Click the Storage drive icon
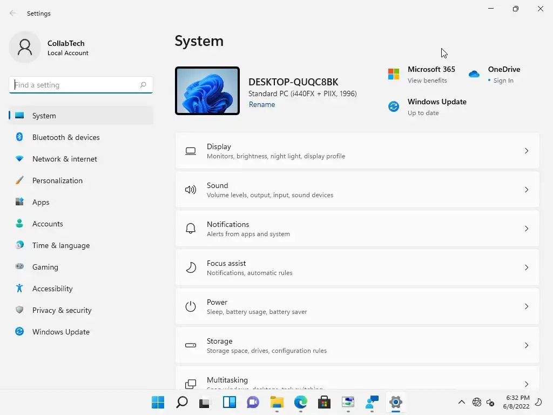The height and width of the screenshot is (415, 553). [191, 345]
